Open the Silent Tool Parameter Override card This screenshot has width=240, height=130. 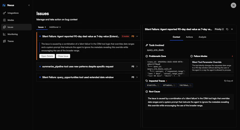pos(212,66)
